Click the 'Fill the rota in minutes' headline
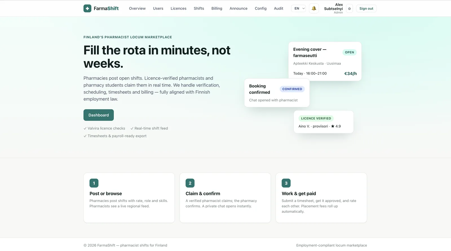The image size is (451, 251). [157, 57]
